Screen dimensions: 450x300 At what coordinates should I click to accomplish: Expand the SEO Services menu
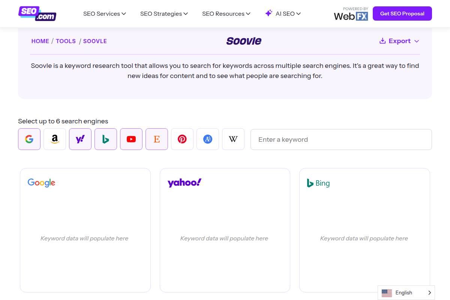pyautogui.click(x=104, y=13)
